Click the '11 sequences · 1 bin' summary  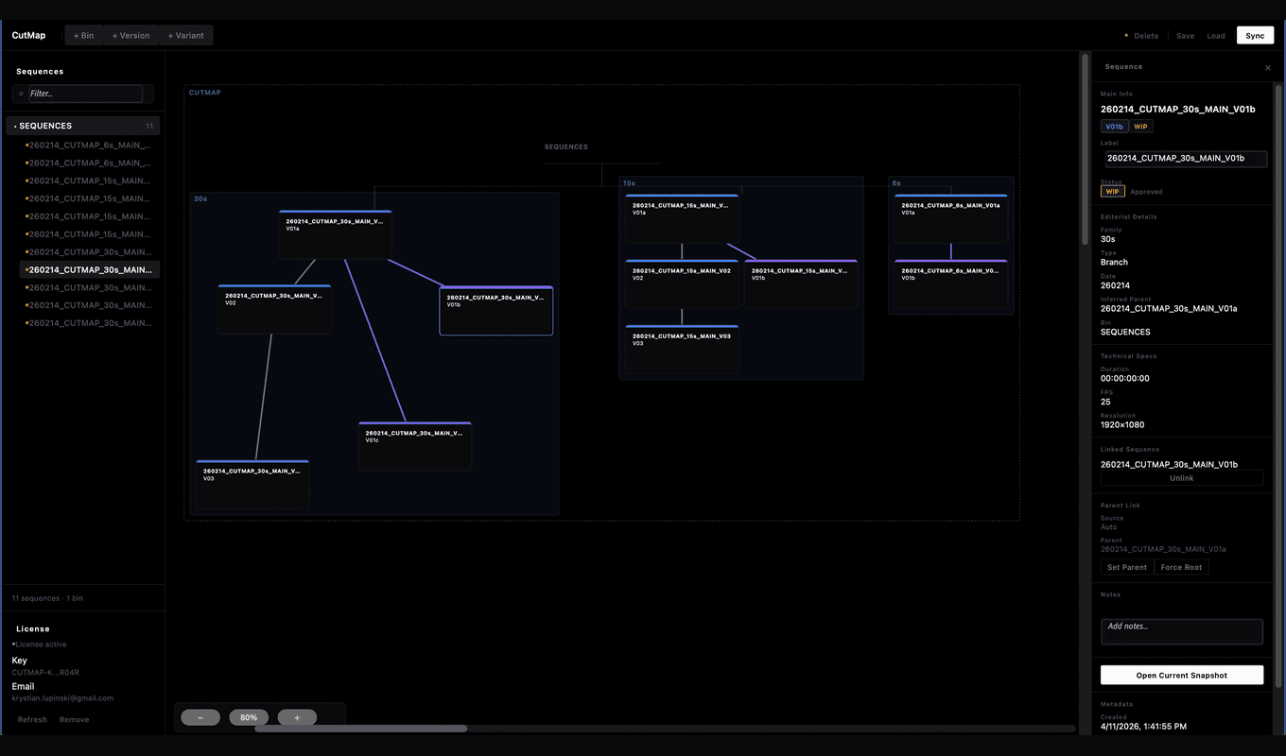coord(47,599)
